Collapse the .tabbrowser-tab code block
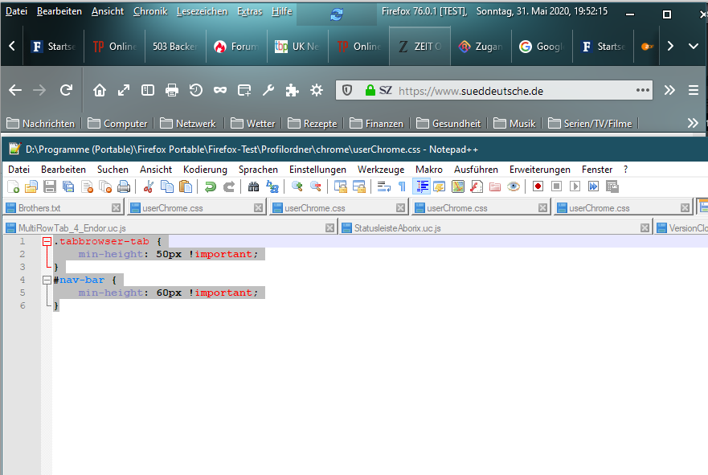Viewport: 708px width, 475px height. [x=47, y=241]
